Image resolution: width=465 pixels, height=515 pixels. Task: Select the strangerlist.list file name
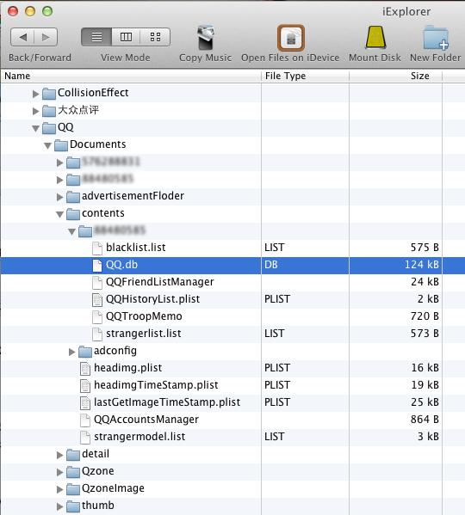point(144,334)
